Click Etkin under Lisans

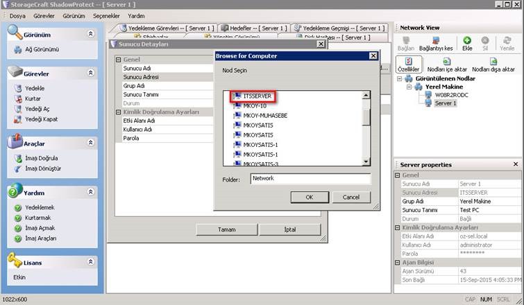click(x=19, y=277)
